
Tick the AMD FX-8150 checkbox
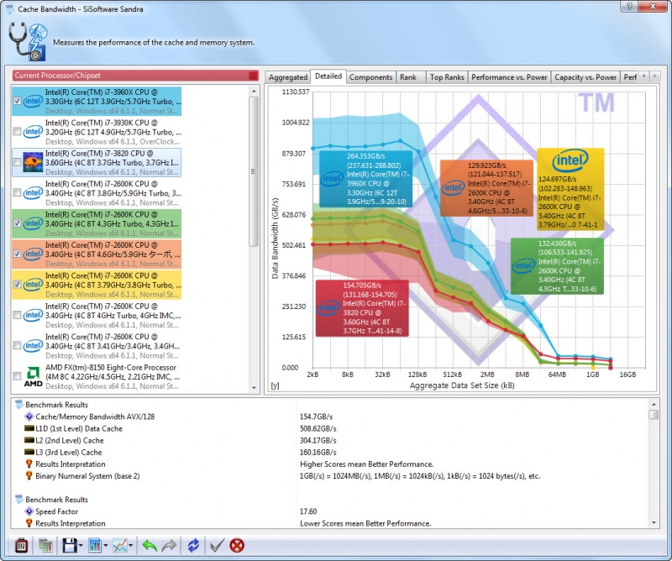click(x=17, y=376)
